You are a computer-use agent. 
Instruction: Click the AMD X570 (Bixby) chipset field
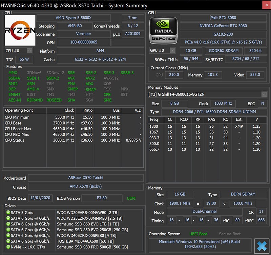86,186
